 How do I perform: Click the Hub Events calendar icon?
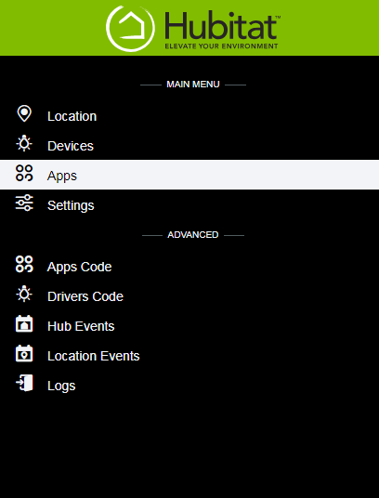pos(24,323)
